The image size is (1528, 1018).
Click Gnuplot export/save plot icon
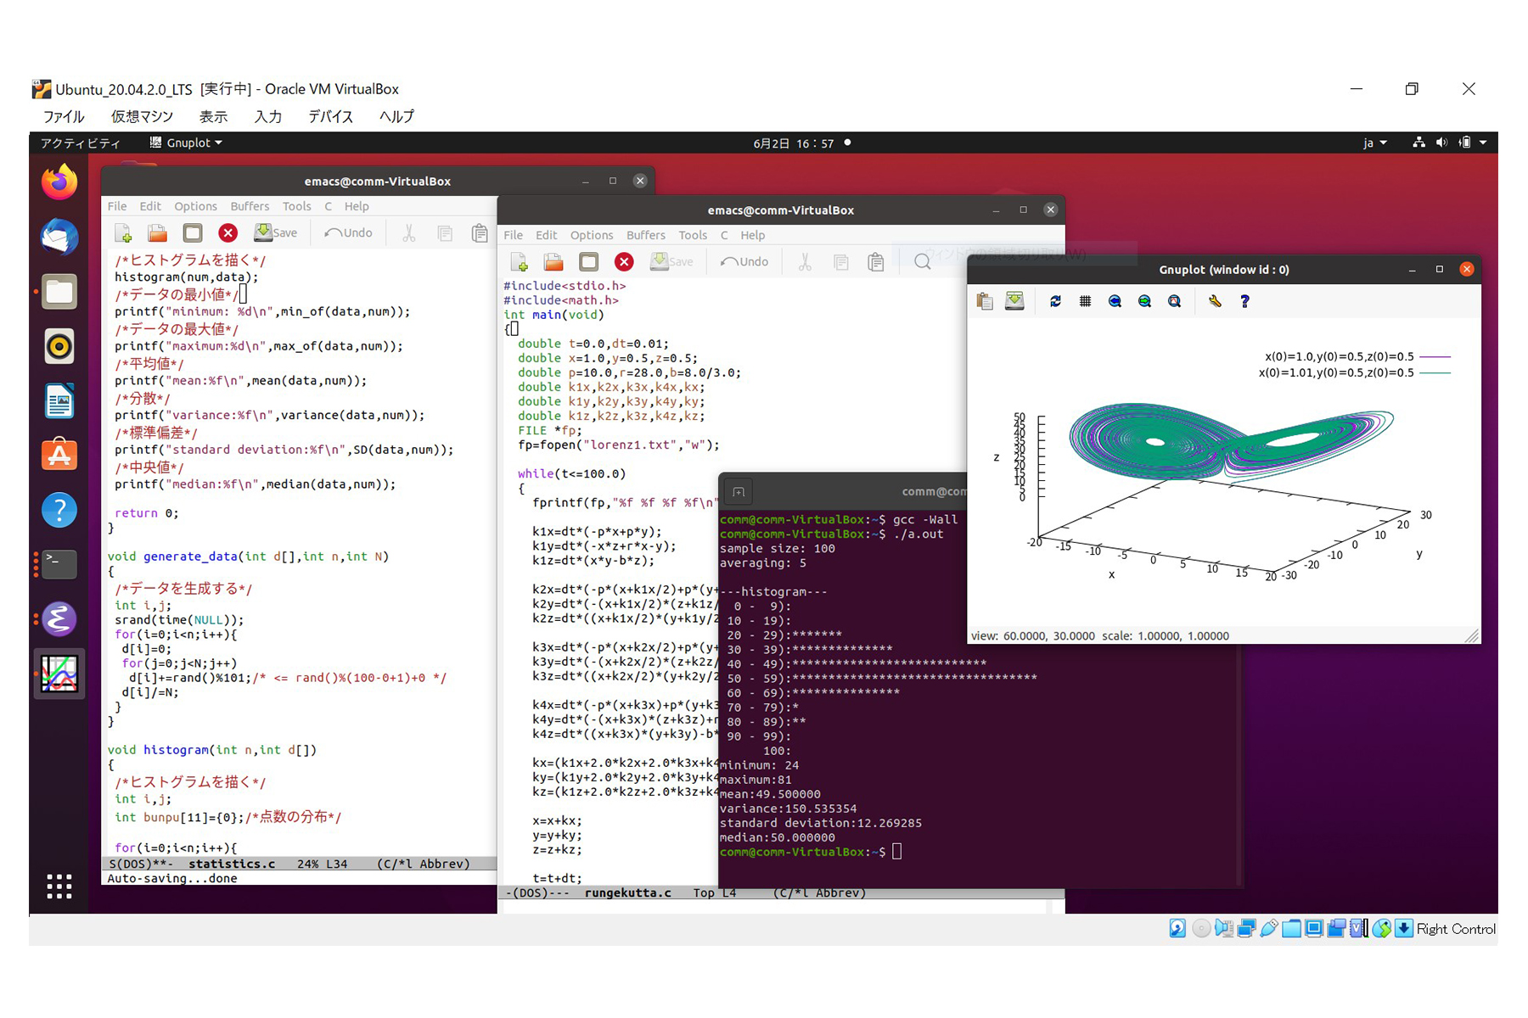[1014, 301]
